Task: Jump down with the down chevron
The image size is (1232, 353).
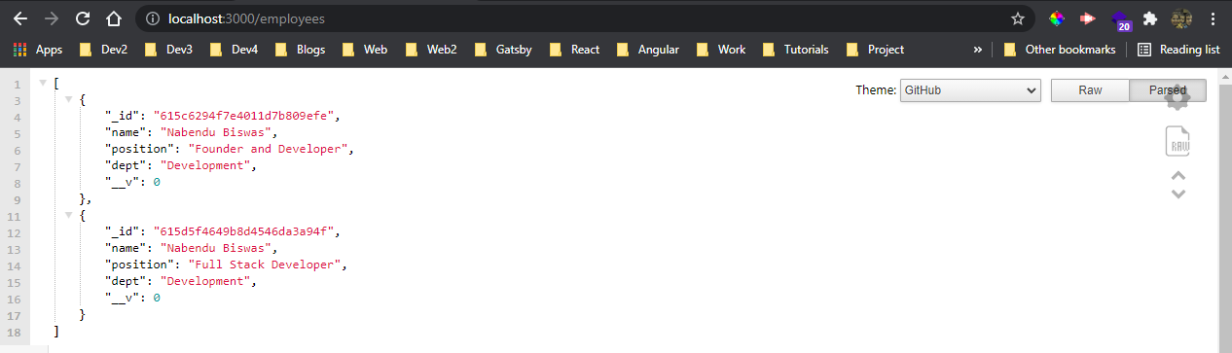Action: pyautogui.click(x=1178, y=194)
